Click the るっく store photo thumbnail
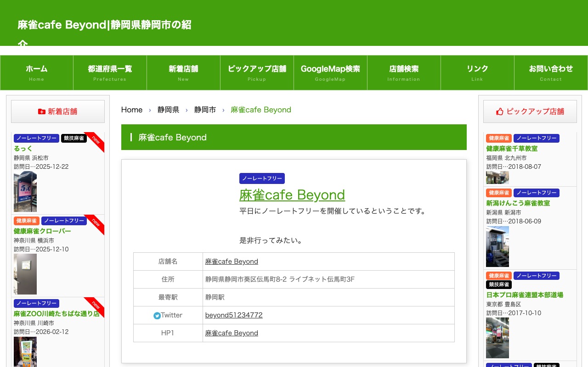This screenshot has width=588, height=367. tap(25, 191)
